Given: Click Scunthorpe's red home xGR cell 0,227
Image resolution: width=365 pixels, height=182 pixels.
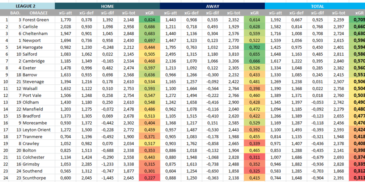Looking at the screenshot, I should (149, 178).
